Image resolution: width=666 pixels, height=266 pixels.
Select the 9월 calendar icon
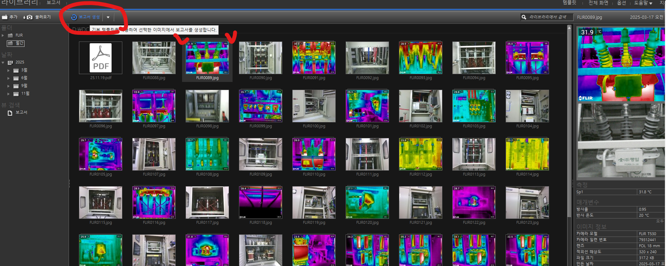16,86
